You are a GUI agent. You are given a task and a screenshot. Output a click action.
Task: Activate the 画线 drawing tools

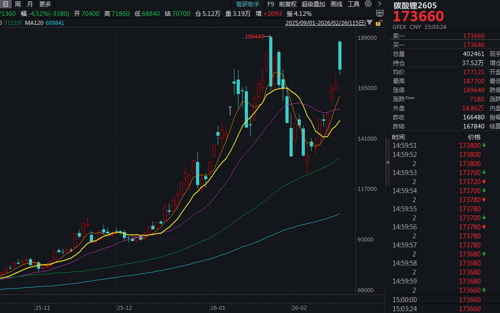point(336,4)
